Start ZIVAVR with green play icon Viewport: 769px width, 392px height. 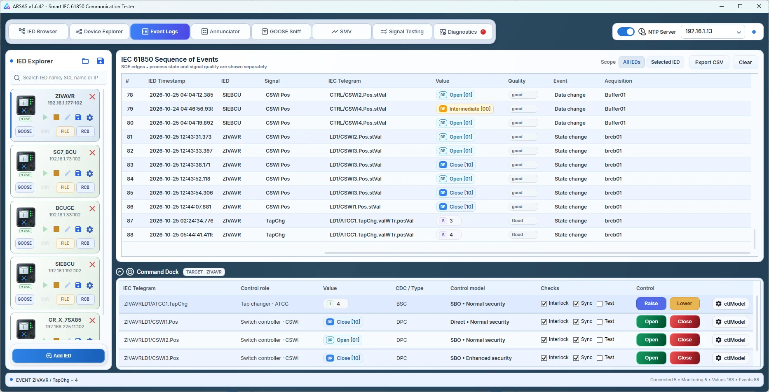[45, 118]
